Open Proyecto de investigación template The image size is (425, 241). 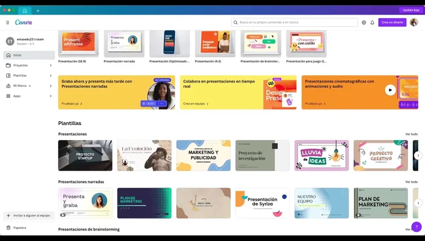click(x=262, y=155)
